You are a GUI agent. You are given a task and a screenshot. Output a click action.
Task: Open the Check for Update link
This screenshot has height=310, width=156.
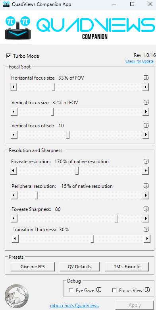pyautogui.click(x=139, y=61)
